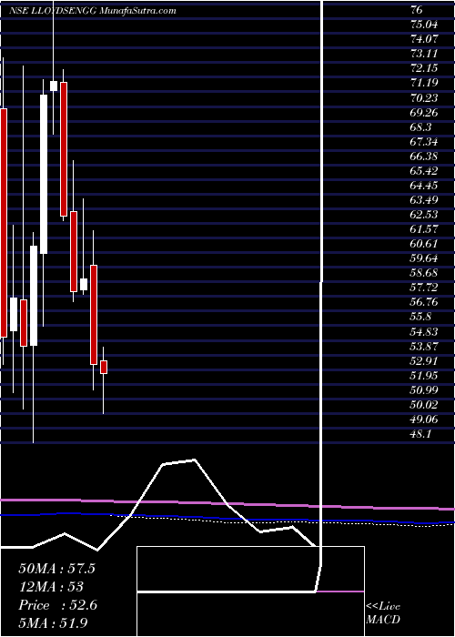Select the 76 price axis label
The height and width of the screenshot is (637, 455).
coord(417,10)
